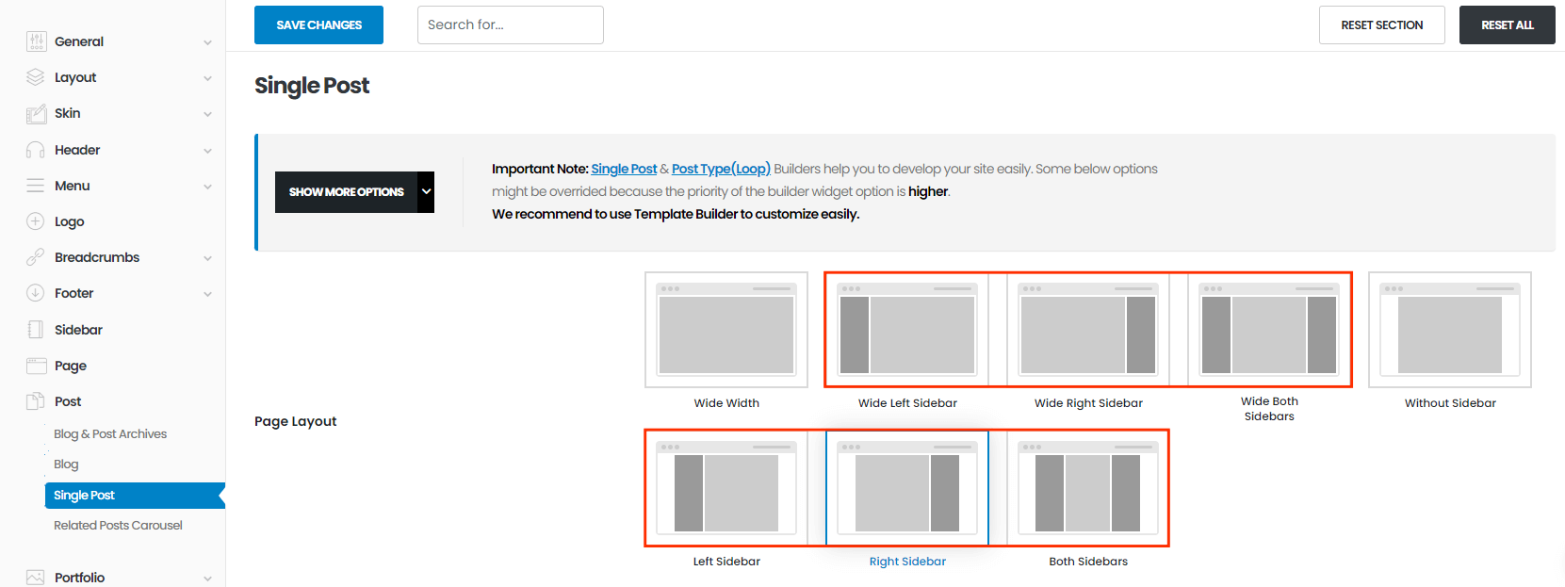Open the Blog & Post Archives submenu item

110,434
